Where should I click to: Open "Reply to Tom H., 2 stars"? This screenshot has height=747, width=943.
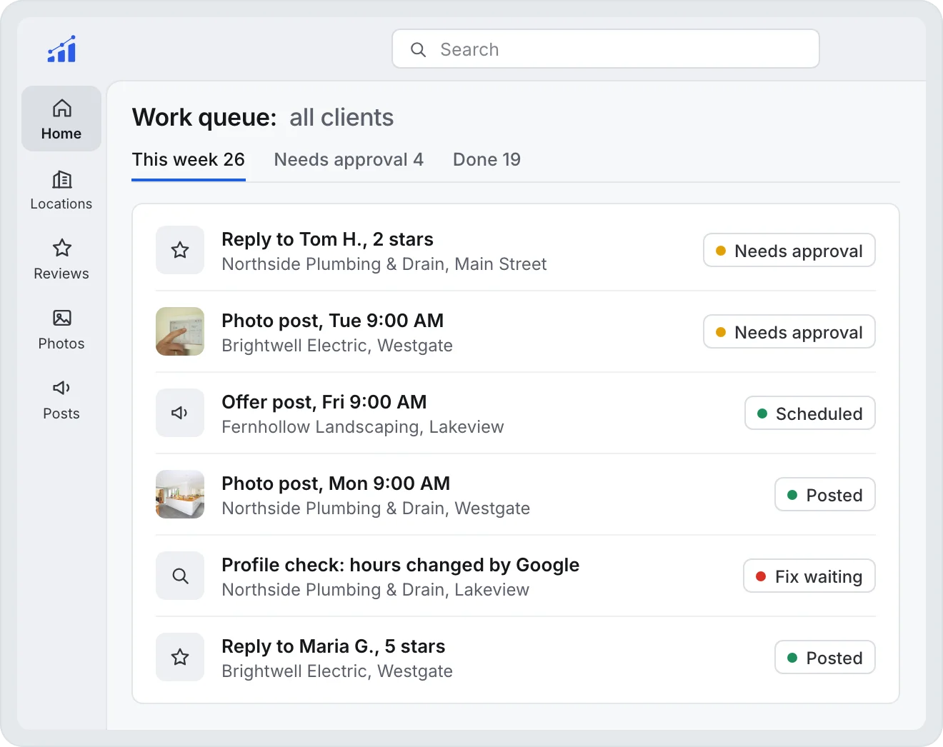pos(328,239)
